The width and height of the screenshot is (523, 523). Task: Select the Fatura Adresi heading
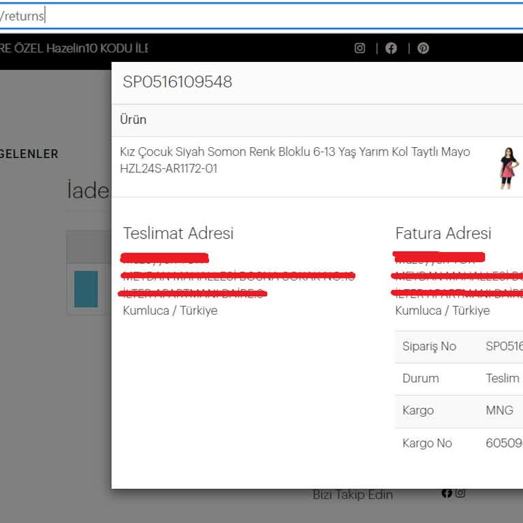443,234
